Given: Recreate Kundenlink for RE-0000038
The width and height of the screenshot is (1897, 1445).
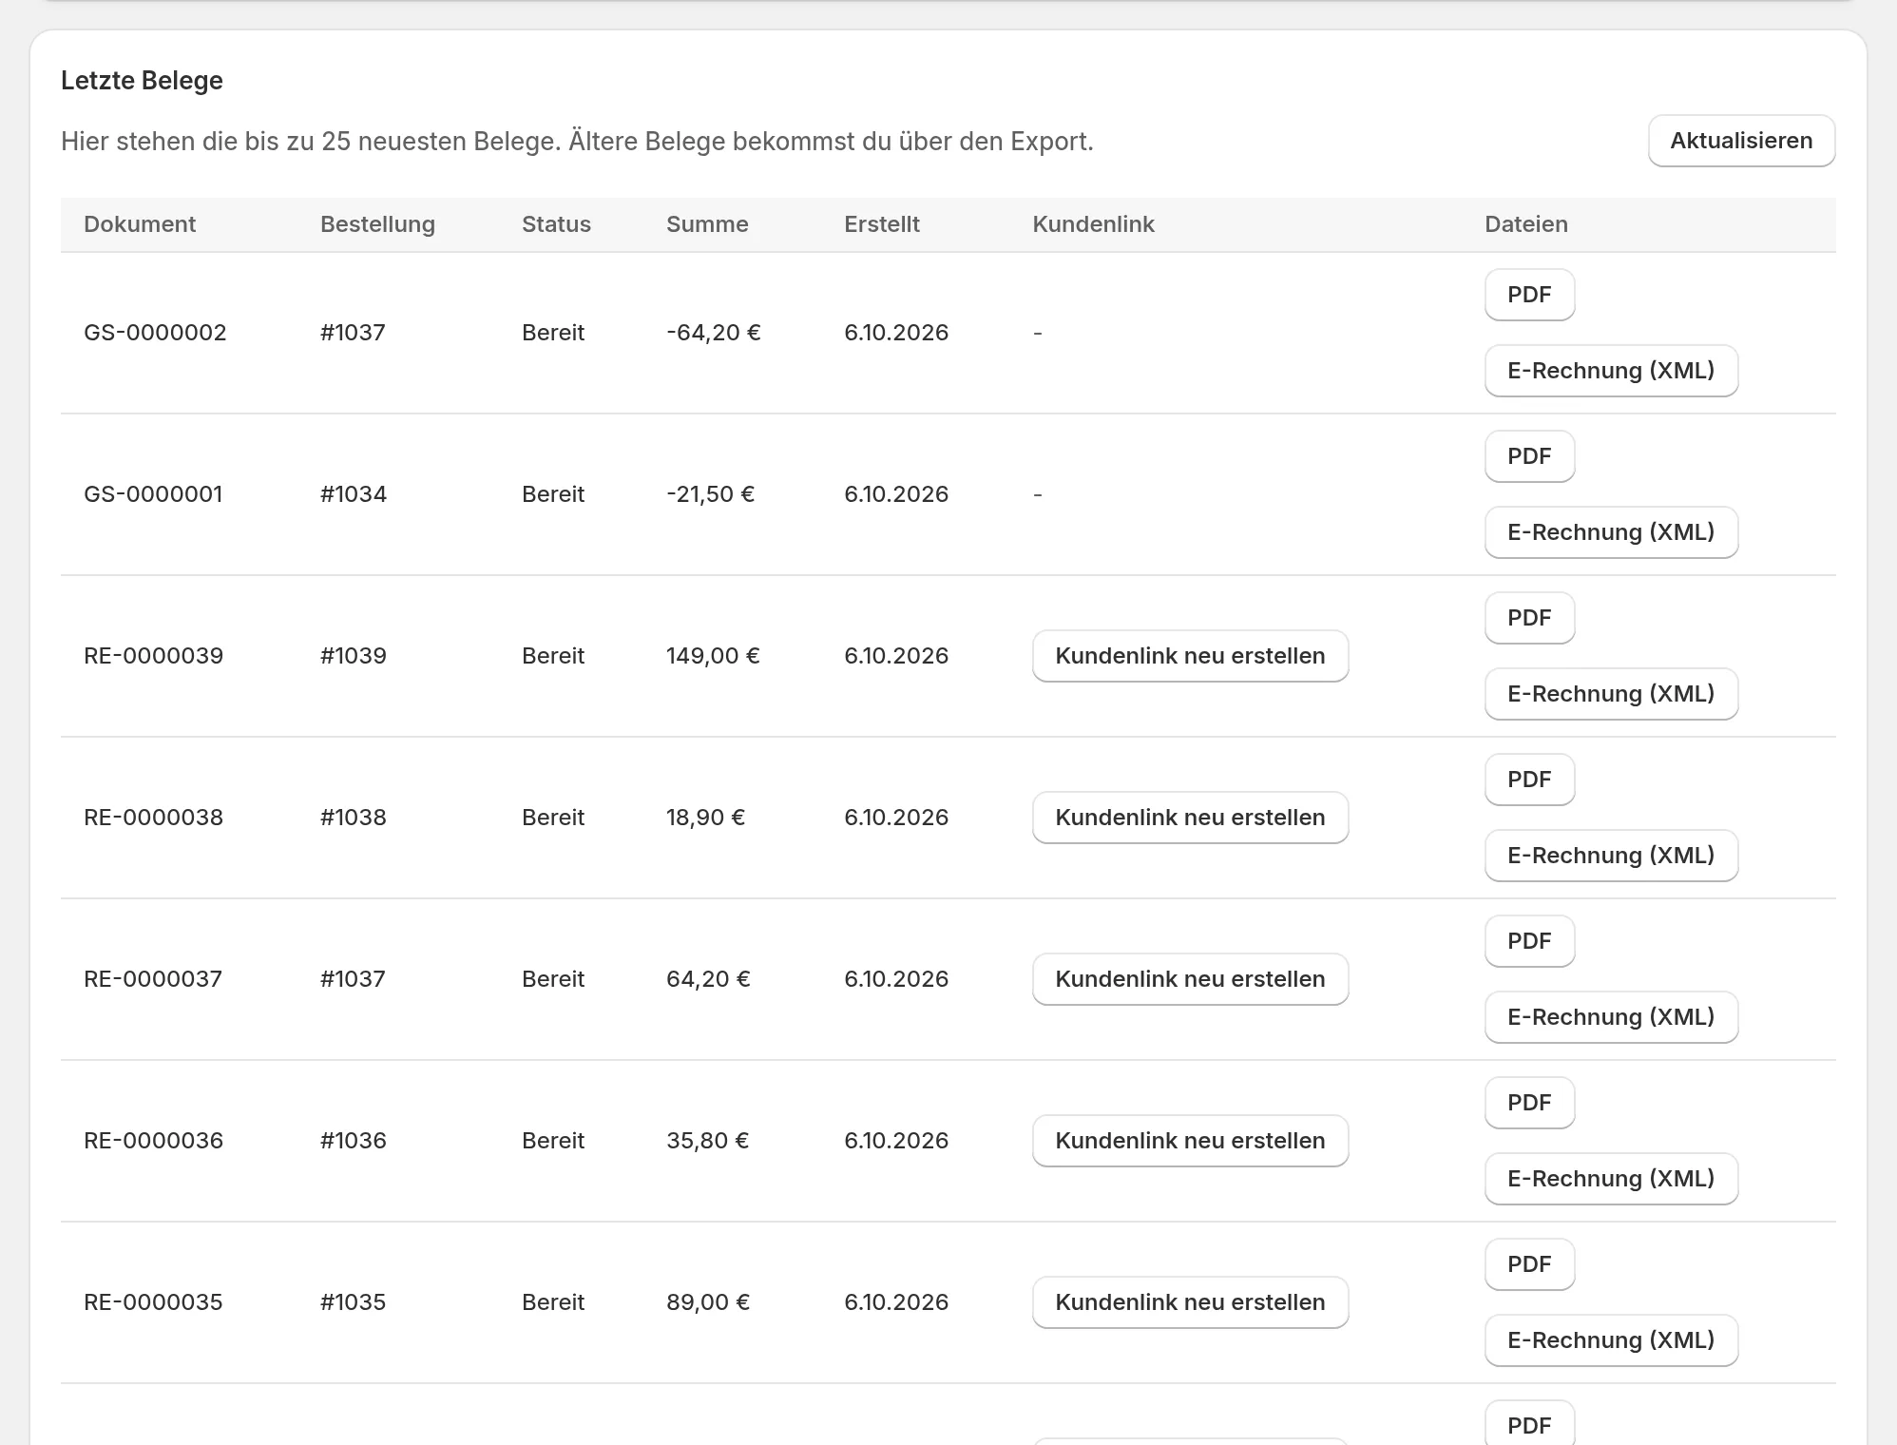Looking at the screenshot, I should tap(1190, 818).
